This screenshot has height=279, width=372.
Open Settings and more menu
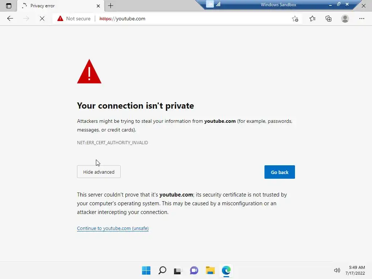pyautogui.click(x=361, y=19)
